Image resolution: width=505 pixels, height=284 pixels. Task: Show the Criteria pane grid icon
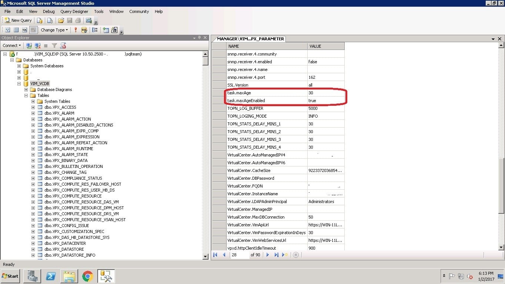(x=16, y=30)
